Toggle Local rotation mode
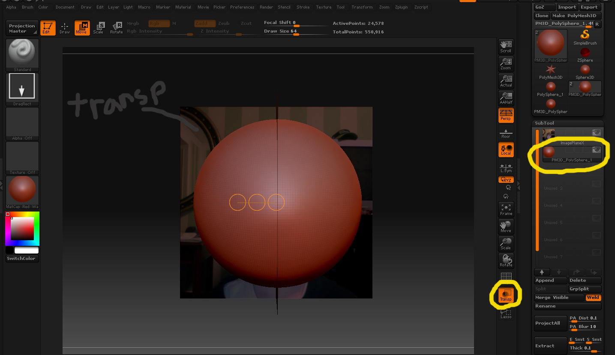Image resolution: width=615 pixels, height=355 pixels. (506, 149)
